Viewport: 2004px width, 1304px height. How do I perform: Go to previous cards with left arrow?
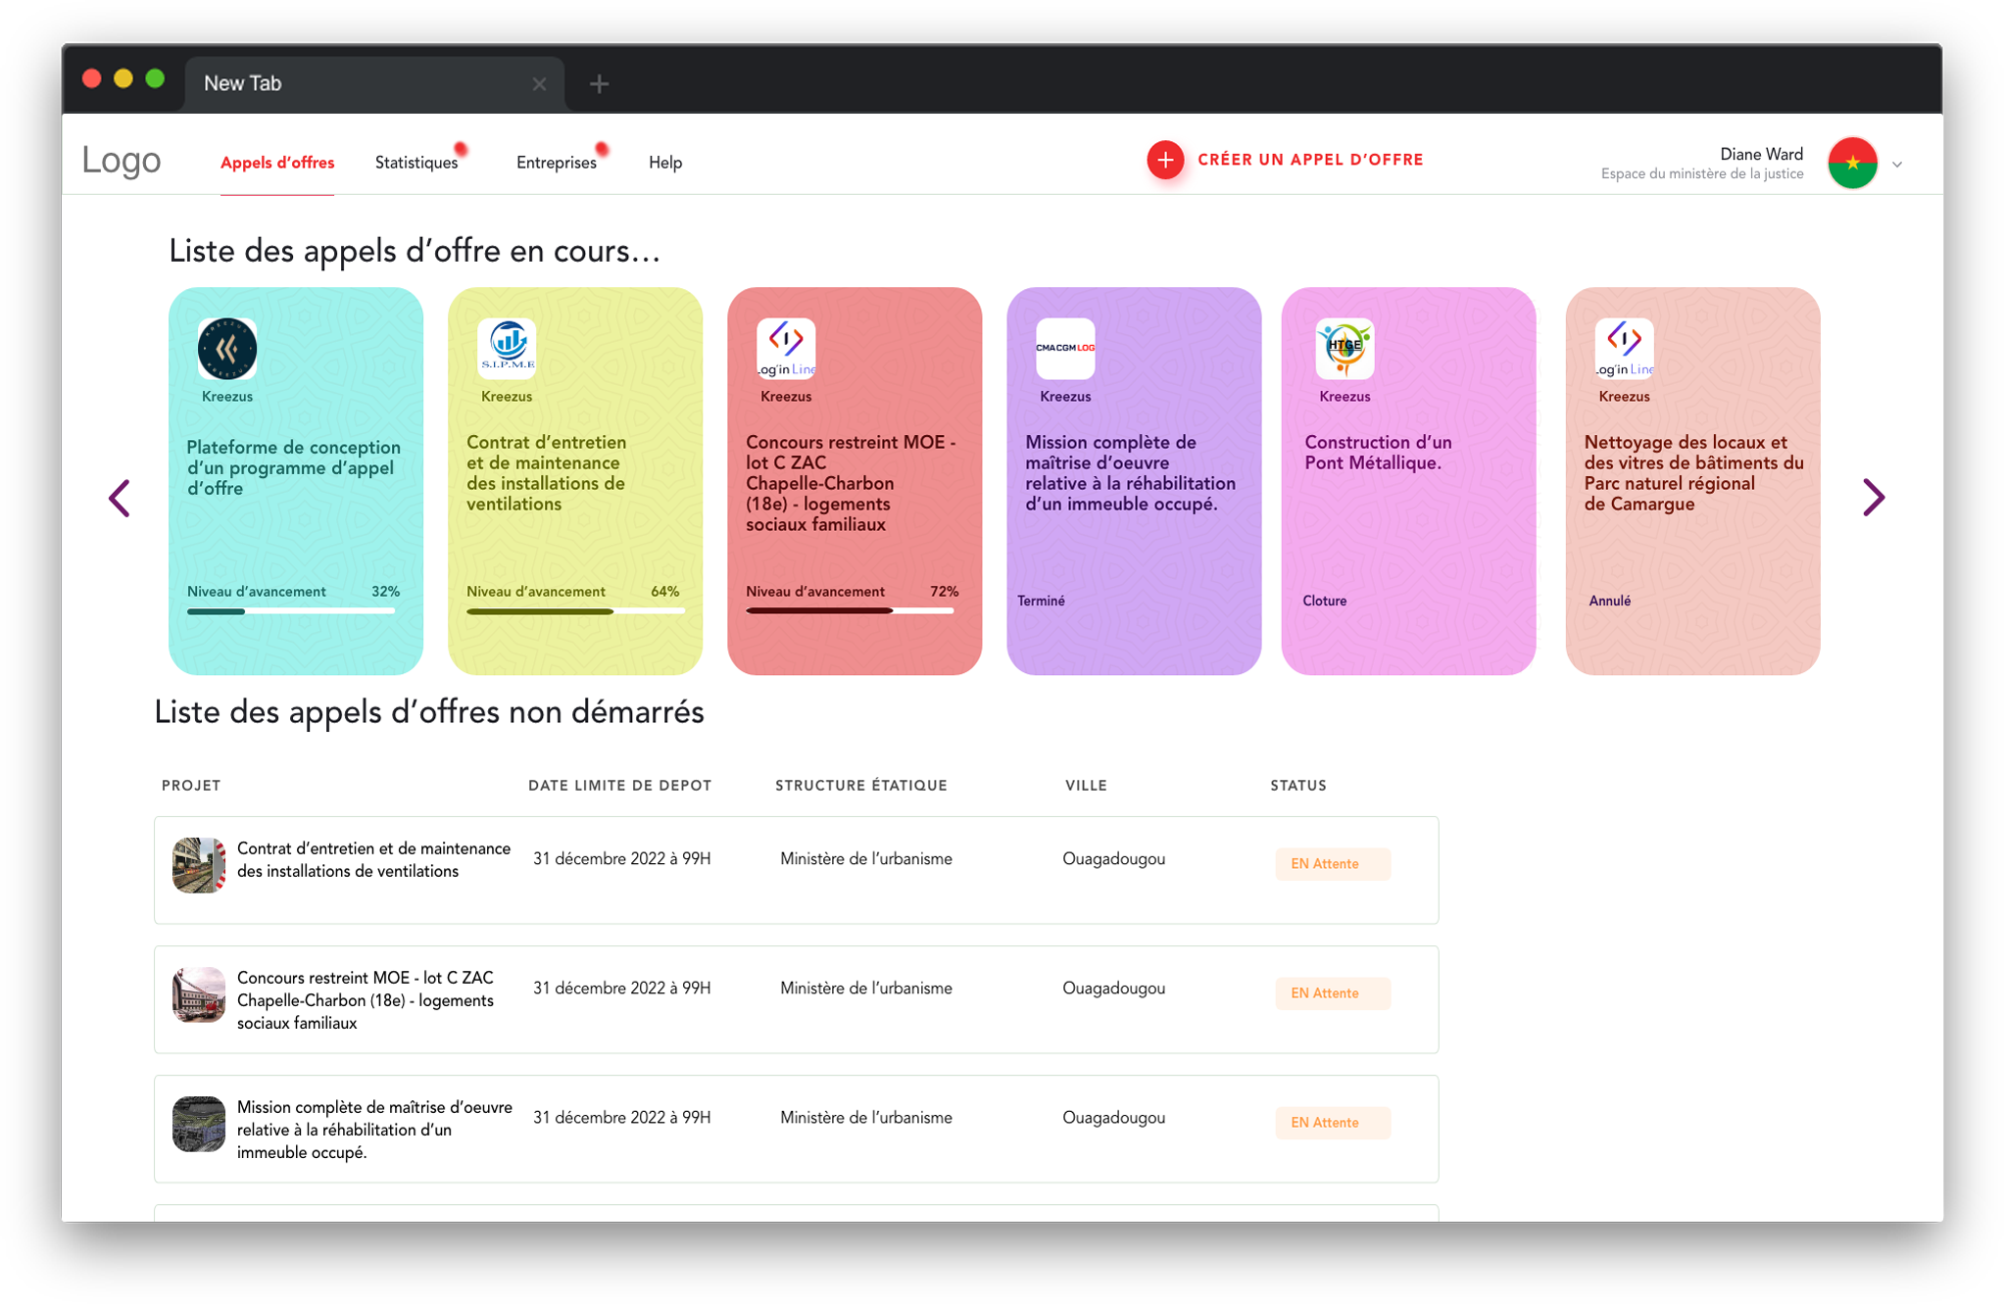point(120,498)
